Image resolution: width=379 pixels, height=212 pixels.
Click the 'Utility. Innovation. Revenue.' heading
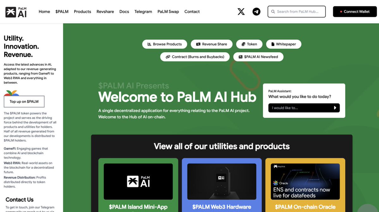(x=21, y=46)
